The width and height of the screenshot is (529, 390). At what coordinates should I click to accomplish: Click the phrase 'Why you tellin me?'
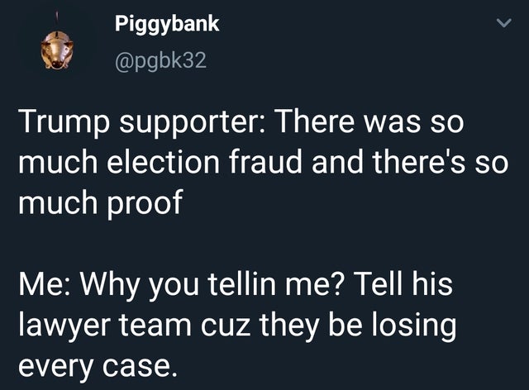pos(211,285)
